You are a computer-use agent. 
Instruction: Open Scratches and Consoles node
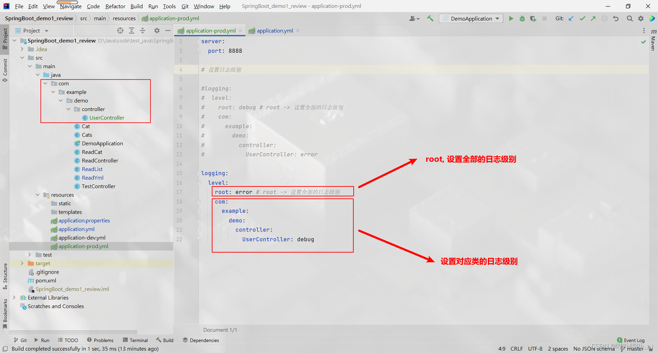(x=56, y=306)
